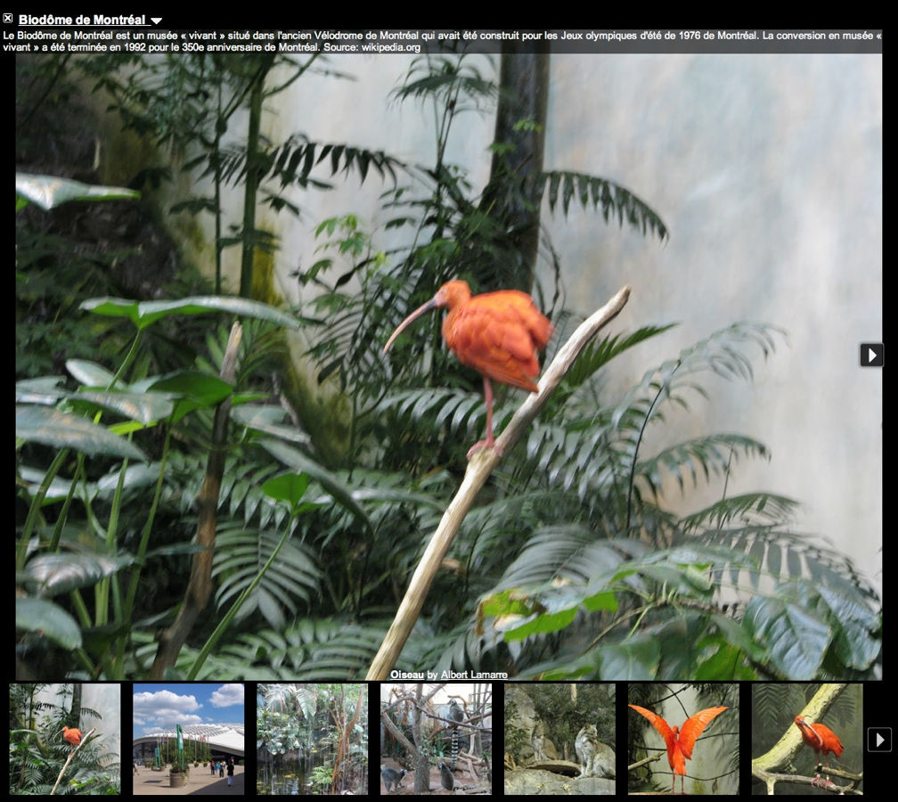Image resolution: width=898 pixels, height=802 pixels.
Task: Click the description text 'Source: wikipedia.org'
Action: tap(371, 47)
